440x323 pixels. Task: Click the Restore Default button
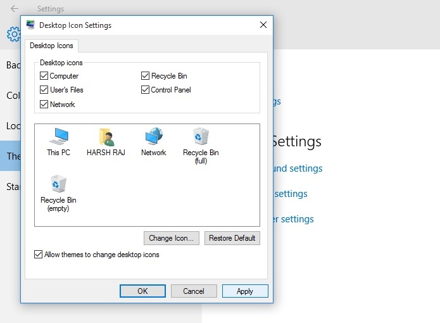click(232, 238)
